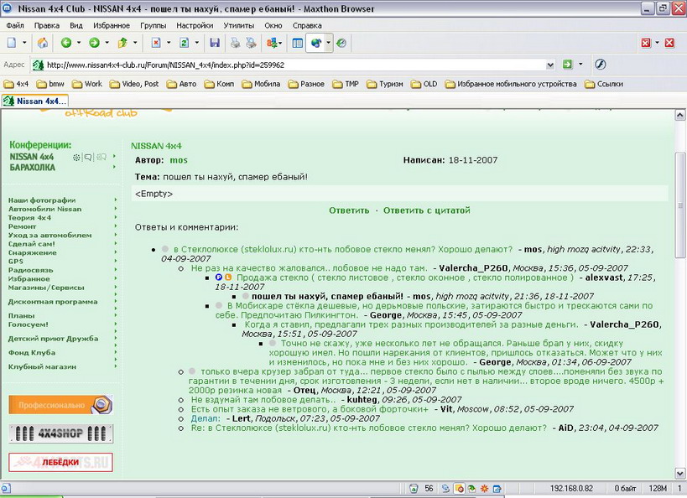Image resolution: width=687 pixels, height=498 pixels.
Task: Click the 4X4SHOP banner
Action: pos(61,433)
